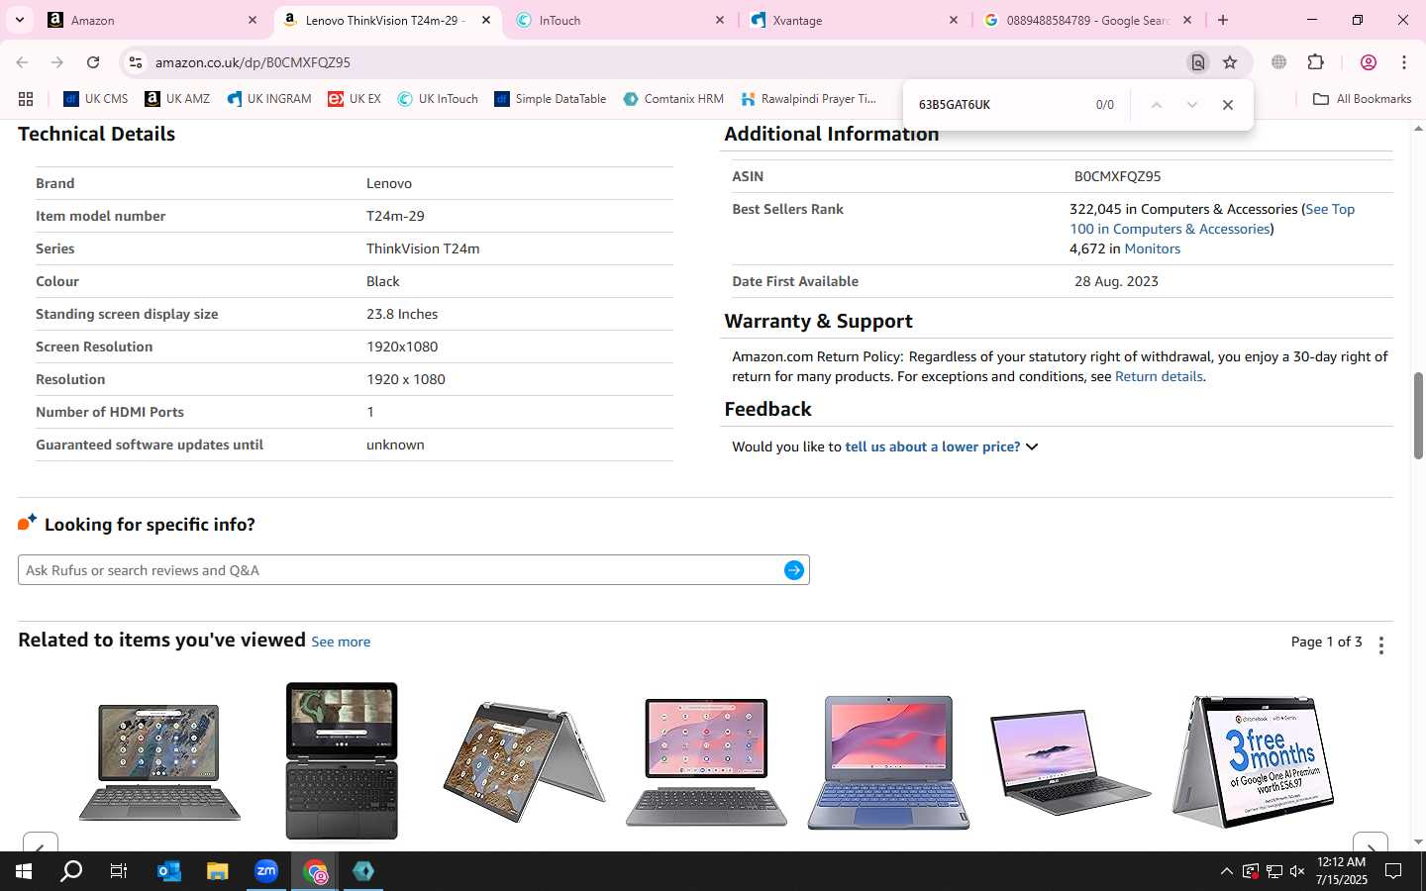
Task: Open Chrome profile avatar
Action: click(1369, 62)
